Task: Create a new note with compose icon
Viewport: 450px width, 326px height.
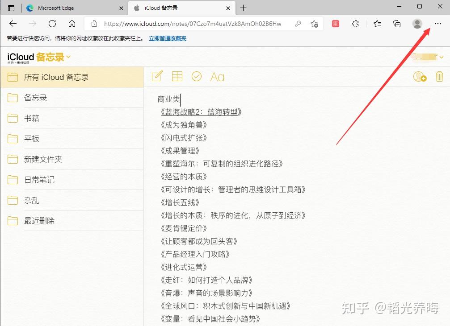Action: pyautogui.click(x=157, y=76)
